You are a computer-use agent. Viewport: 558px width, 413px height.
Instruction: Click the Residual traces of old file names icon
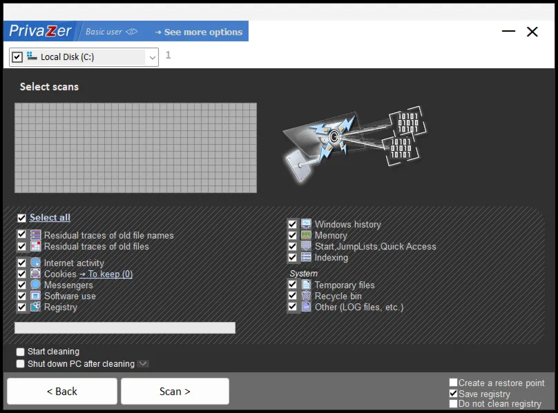[36, 235]
